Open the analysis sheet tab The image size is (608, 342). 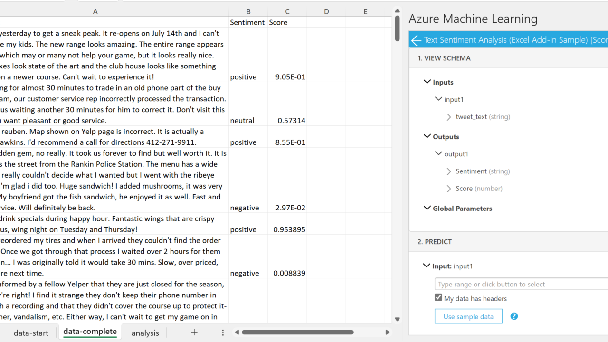click(145, 333)
